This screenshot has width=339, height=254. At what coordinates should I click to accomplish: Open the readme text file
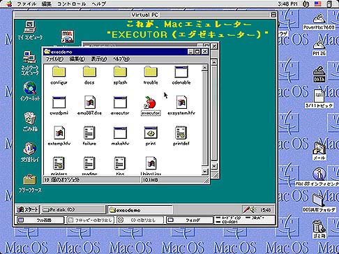coord(89,163)
